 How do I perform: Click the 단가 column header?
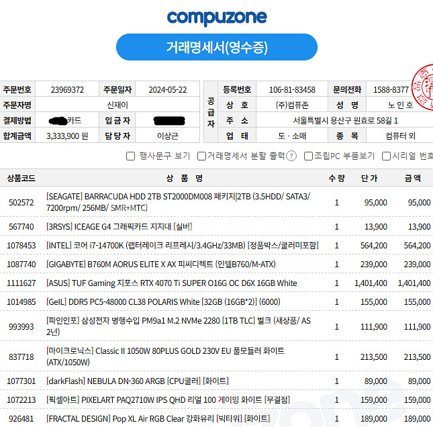(369, 178)
